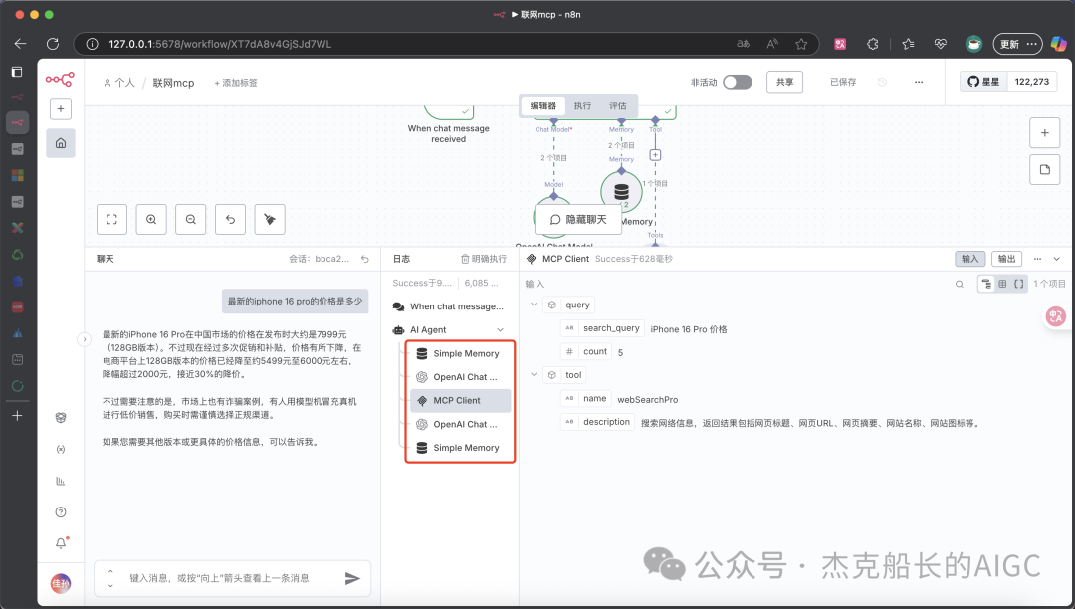Click the GitHub 星星 star button
The height and width of the screenshot is (609, 1075).
pos(983,81)
